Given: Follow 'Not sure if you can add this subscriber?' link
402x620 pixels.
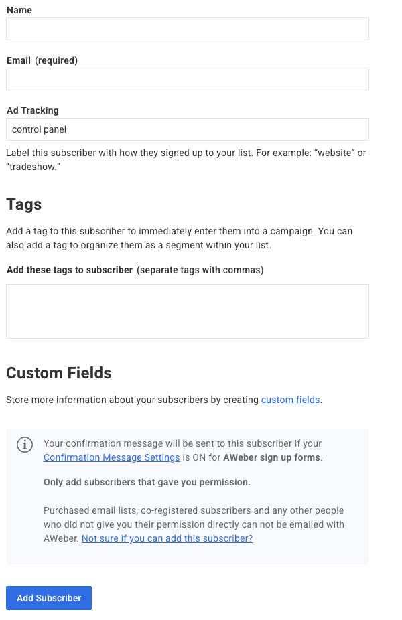Looking at the screenshot, I should click(x=167, y=538).
